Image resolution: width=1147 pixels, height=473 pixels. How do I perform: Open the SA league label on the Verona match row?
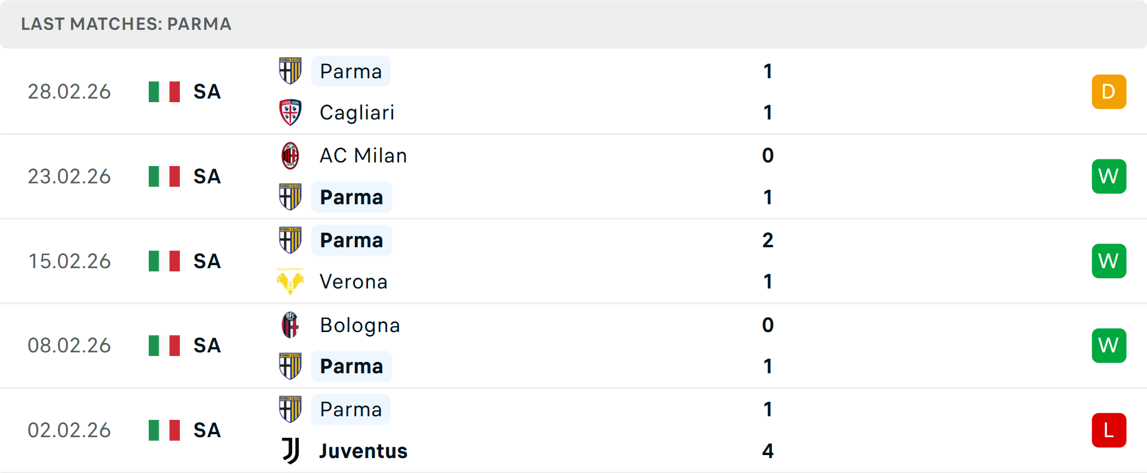pyautogui.click(x=206, y=261)
